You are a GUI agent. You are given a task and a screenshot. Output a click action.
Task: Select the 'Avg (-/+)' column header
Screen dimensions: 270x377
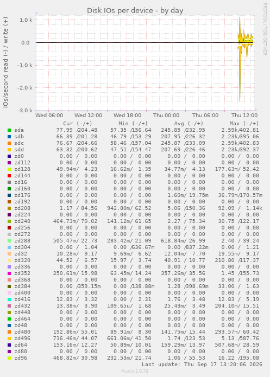coord(189,123)
